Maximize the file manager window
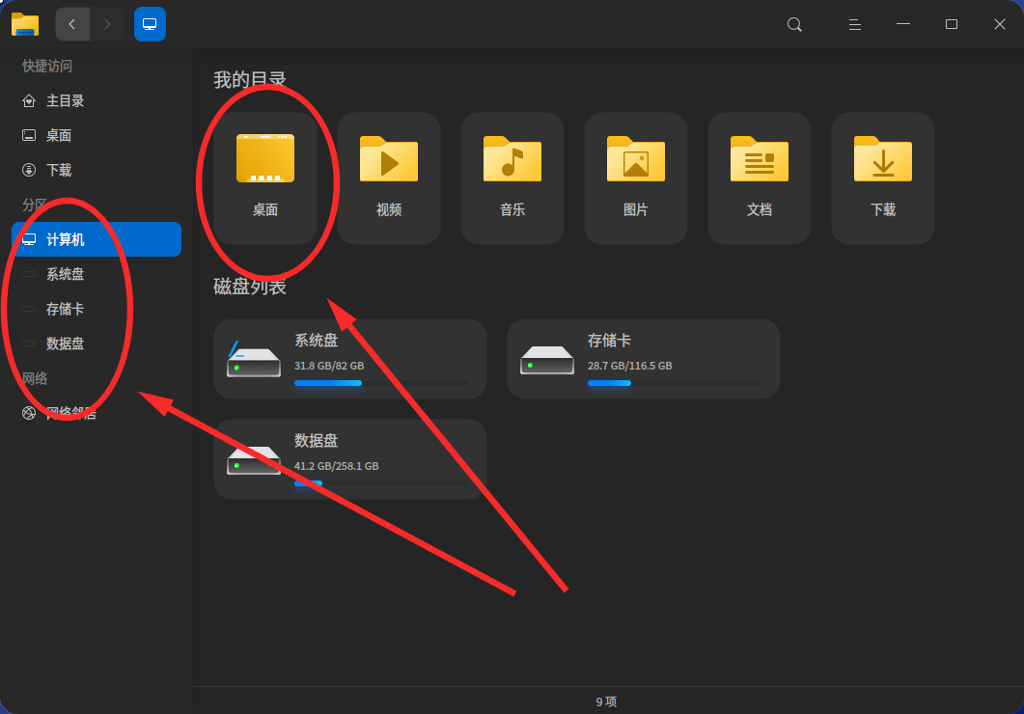The image size is (1024, 714). [951, 24]
